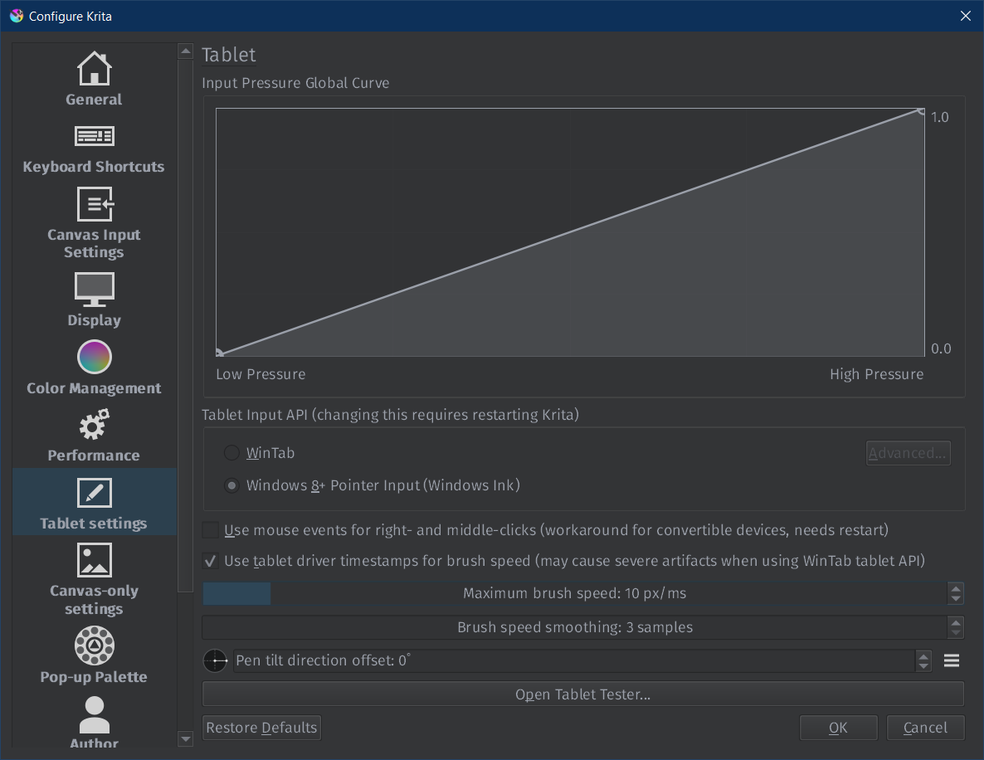Click the Restore Defaults button
The height and width of the screenshot is (760, 984).
point(261,728)
